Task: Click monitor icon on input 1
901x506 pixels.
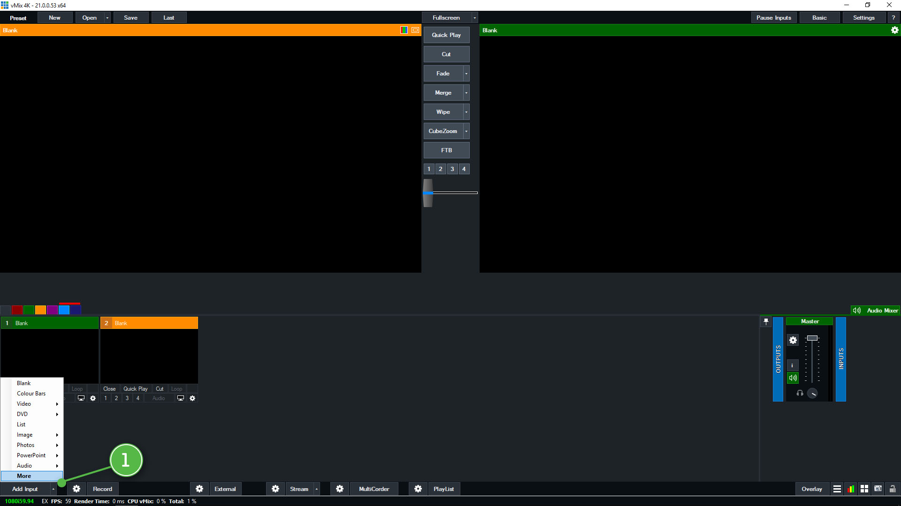Action: tap(81, 398)
